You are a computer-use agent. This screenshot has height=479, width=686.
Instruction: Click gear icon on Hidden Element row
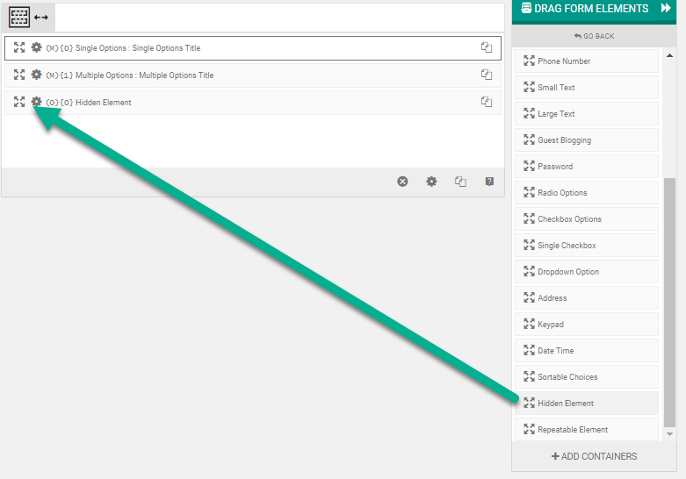coord(36,102)
